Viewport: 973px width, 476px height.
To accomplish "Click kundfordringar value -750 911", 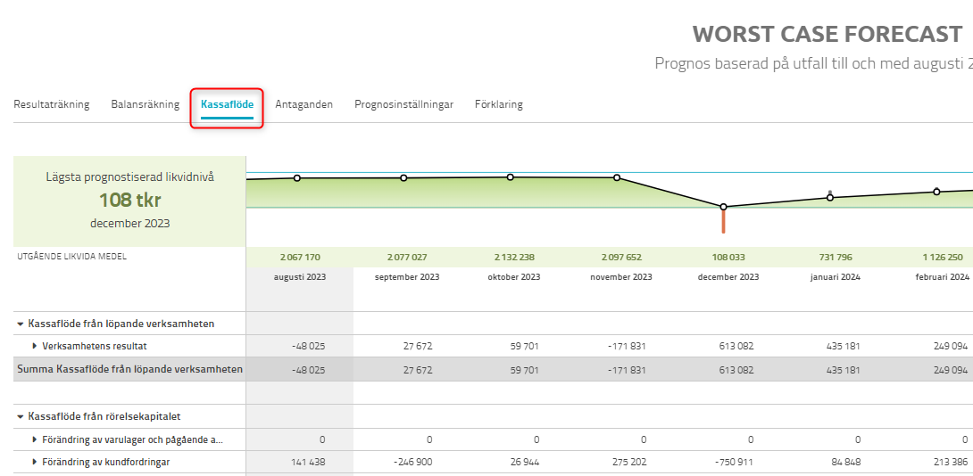I will [733, 462].
